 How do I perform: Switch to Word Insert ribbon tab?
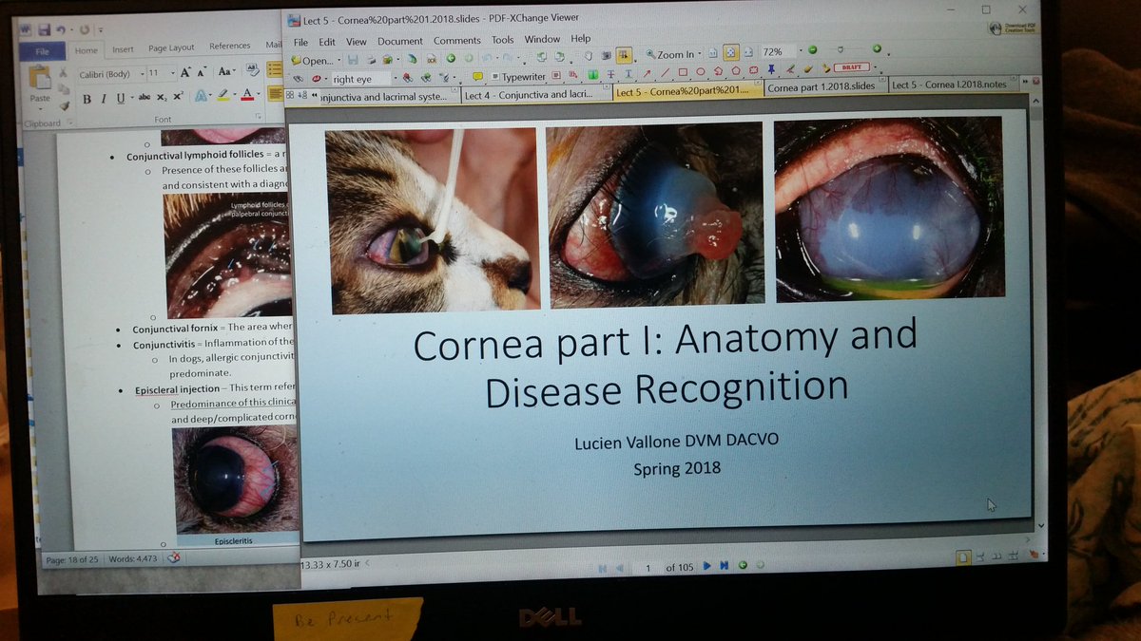pyautogui.click(x=123, y=49)
